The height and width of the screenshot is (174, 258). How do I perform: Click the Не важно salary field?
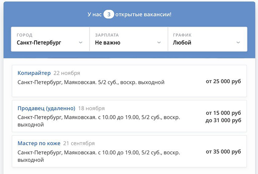129,39
